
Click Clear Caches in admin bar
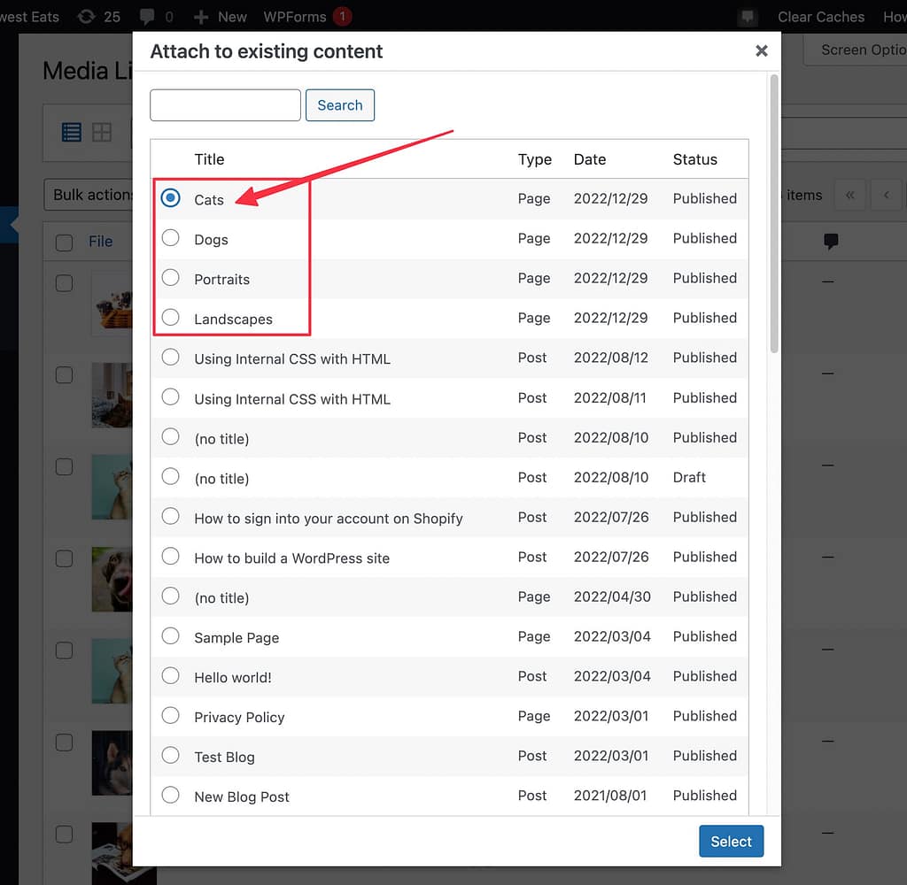tap(820, 16)
